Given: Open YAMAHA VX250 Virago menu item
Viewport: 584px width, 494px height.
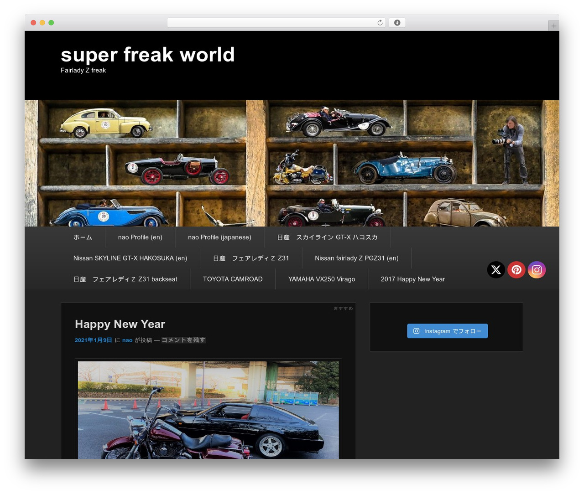Looking at the screenshot, I should [x=322, y=279].
